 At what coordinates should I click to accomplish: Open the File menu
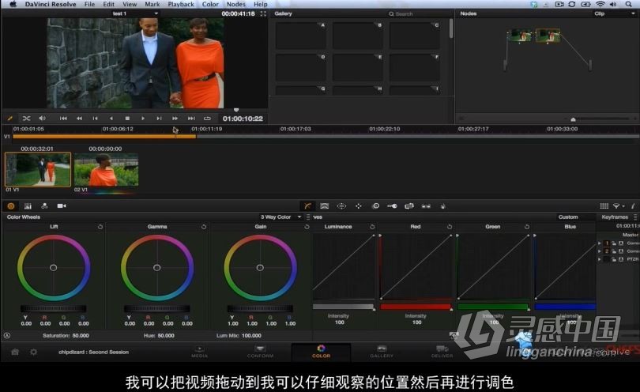coord(89,4)
